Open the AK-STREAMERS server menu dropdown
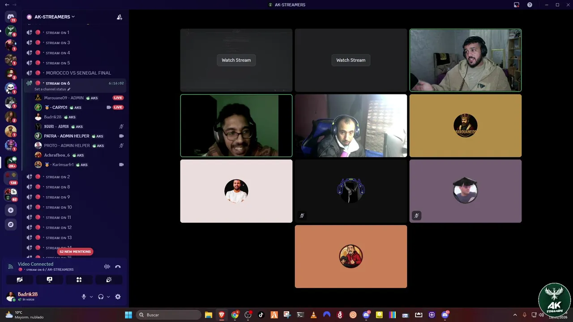 pos(54,17)
